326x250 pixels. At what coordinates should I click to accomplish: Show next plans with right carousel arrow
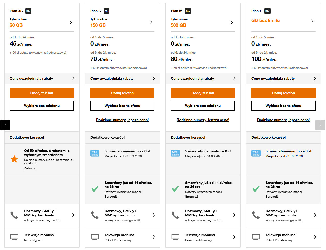click(x=320, y=125)
